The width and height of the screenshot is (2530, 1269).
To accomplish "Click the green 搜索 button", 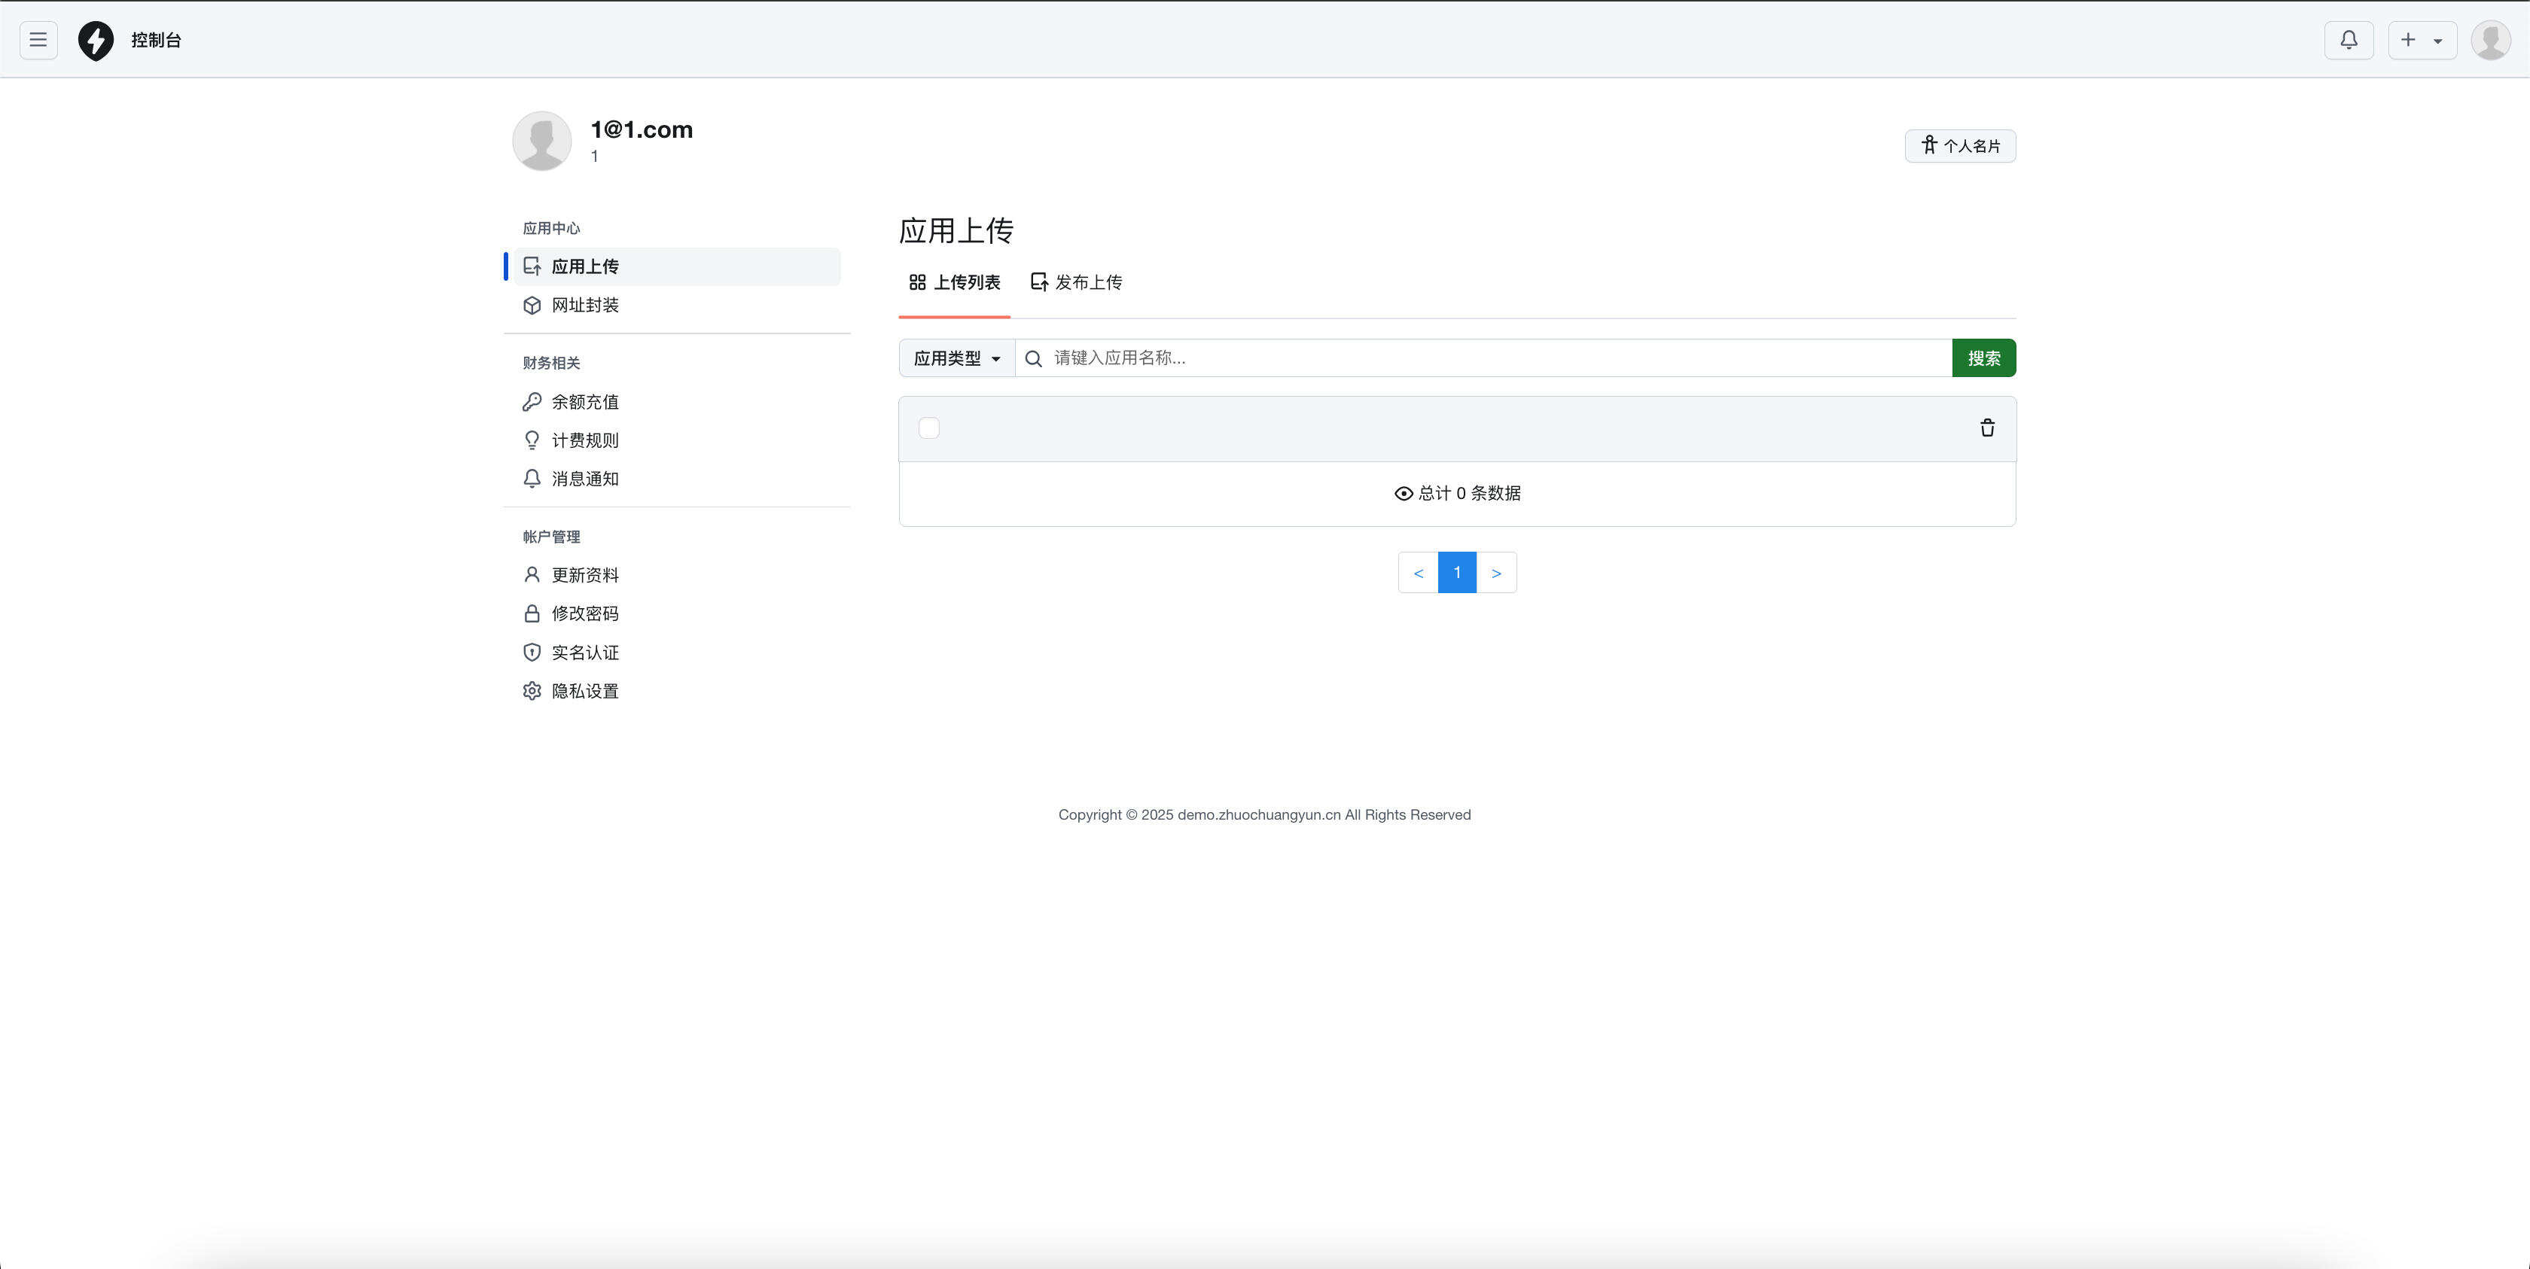I will click(x=1983, y=358).
